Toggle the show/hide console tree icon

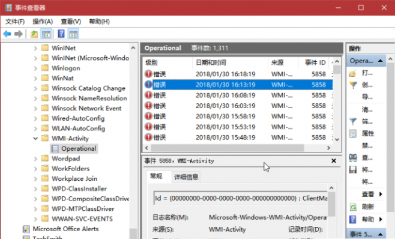pos(46,34)
